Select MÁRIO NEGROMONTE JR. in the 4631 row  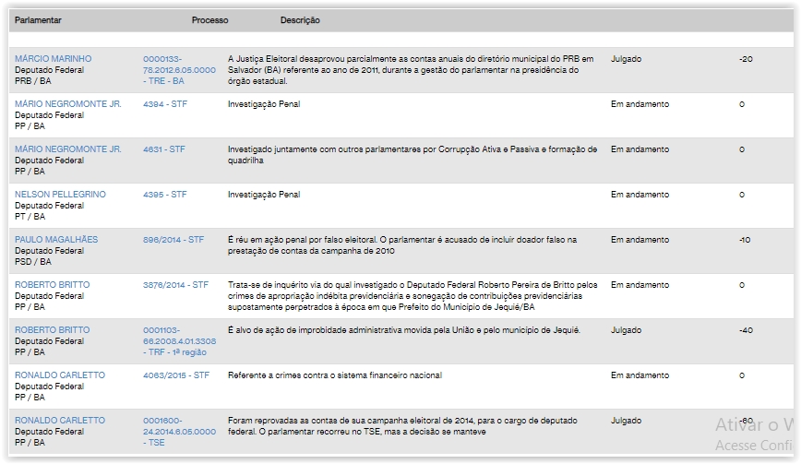coord(67,149)
